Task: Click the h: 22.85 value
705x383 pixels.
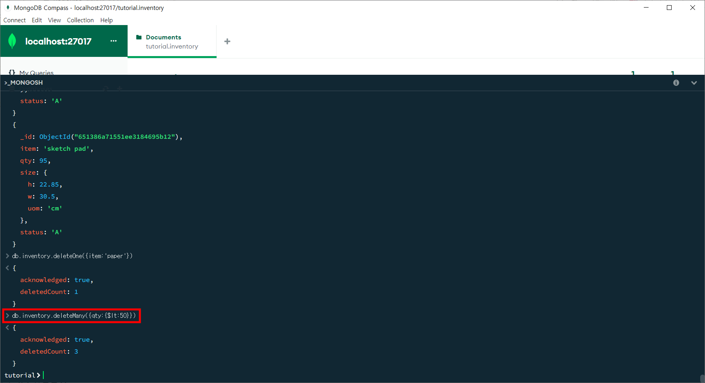Action: tap(49, 185)
